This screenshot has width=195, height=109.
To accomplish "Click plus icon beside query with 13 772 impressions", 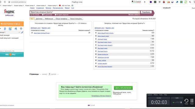I will pyautogui.click(x=96, y=51).
